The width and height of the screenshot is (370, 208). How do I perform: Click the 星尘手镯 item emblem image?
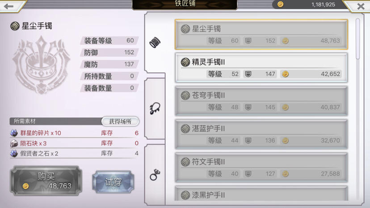41,65
